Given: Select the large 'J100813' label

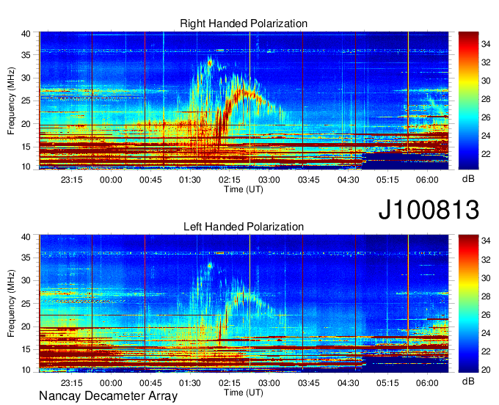Looking at the screenshot, I should coord(429,210).
